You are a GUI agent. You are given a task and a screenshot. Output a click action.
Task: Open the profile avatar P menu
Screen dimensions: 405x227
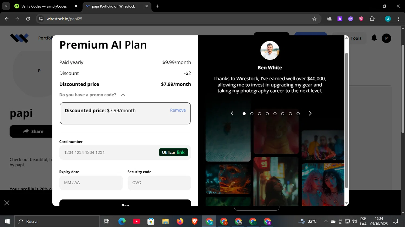[386, 38]
